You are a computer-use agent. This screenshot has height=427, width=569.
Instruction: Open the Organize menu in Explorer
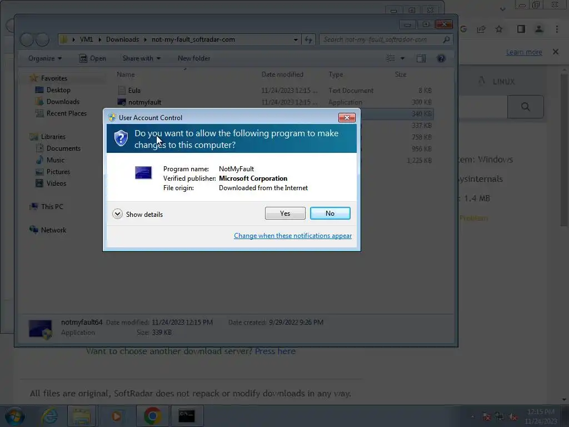[45, 58]
